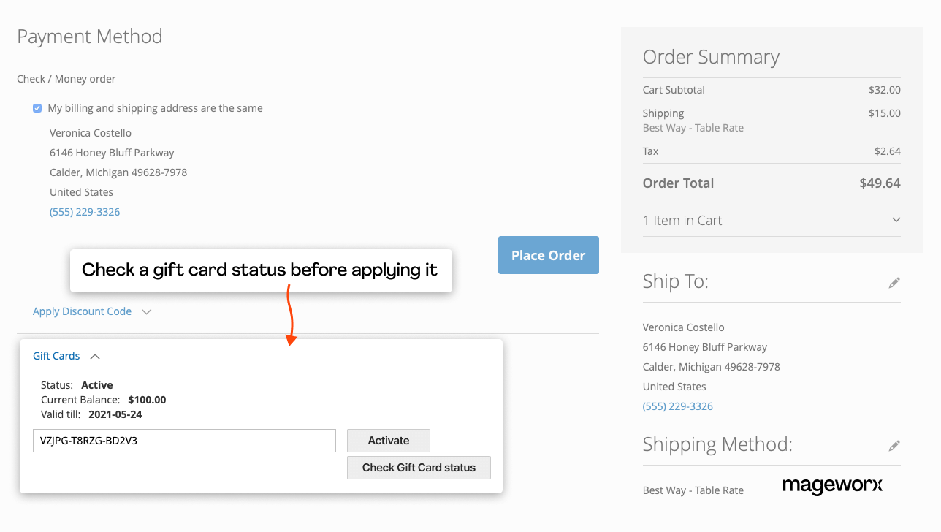Click the Ship To edit pencil icon
Screen dimensions: 941x532
click(894, 283)
